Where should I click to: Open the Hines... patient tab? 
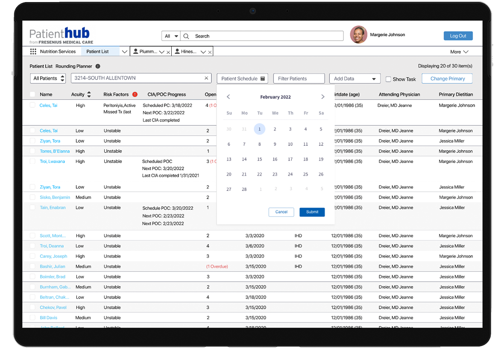point(188,52)
